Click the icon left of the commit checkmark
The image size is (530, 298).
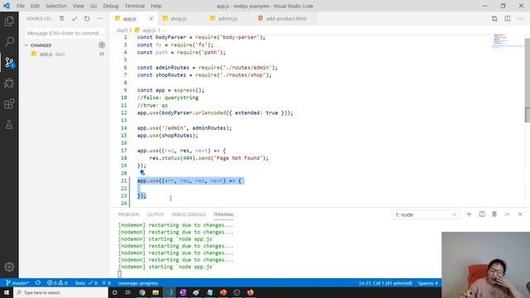[61, 18]
